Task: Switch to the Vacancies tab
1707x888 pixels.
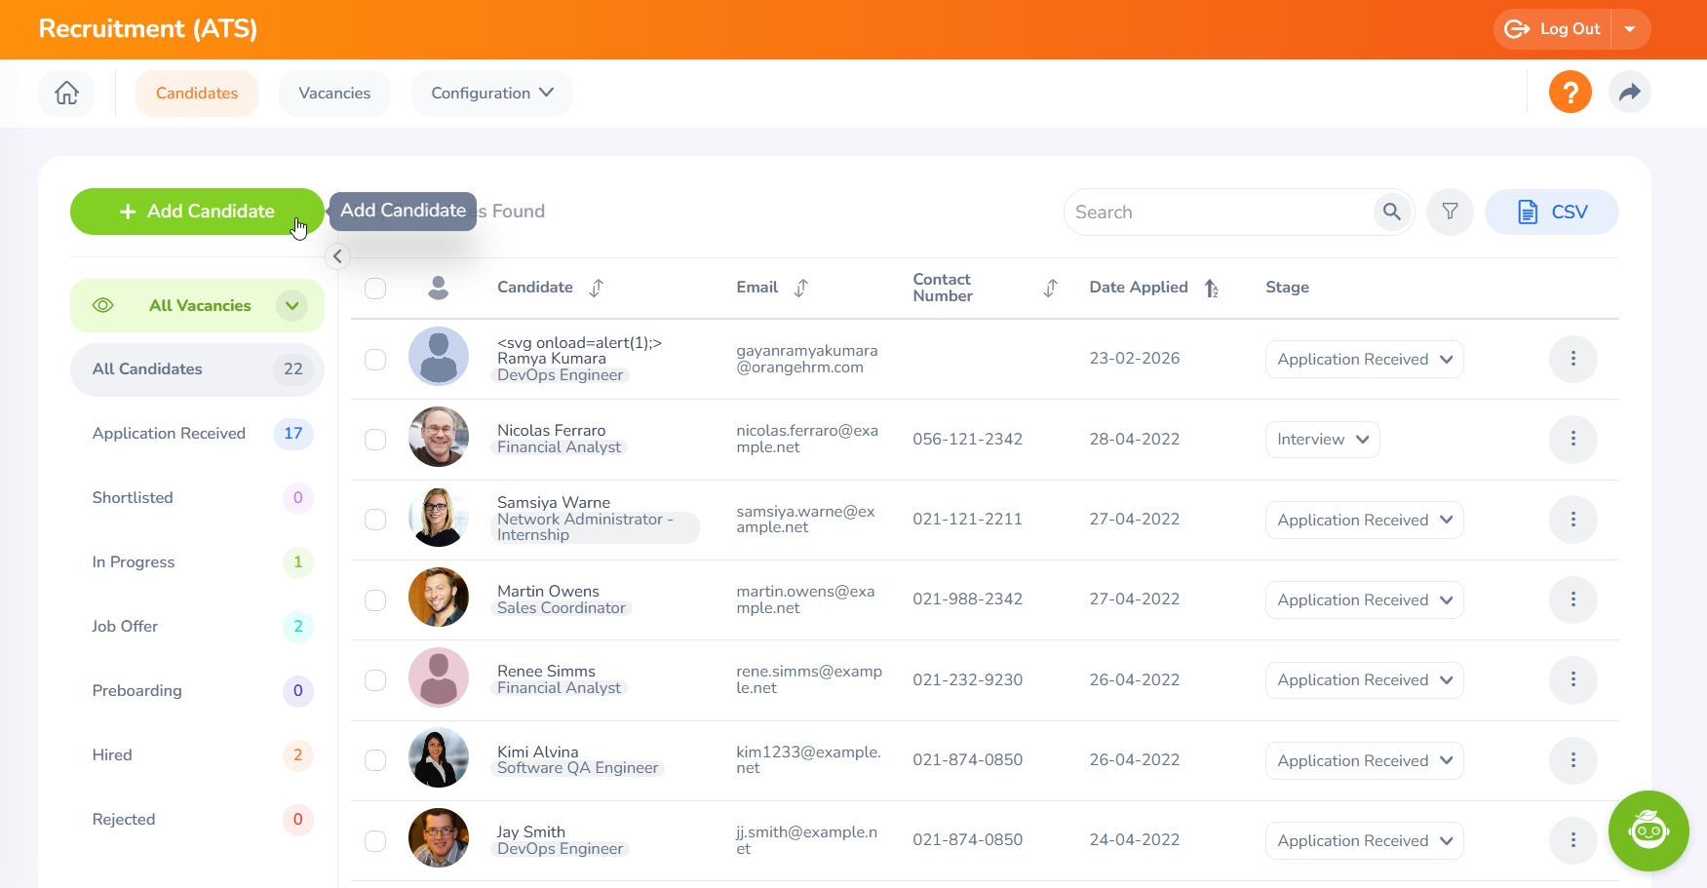Action: pyautogui.click(x=334, y=94)
